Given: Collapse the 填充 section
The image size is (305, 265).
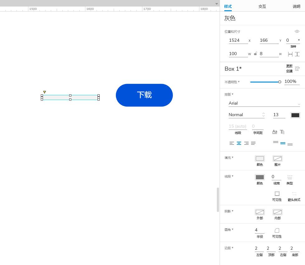Looking at the screenshot, I should (x=229, y=158).
